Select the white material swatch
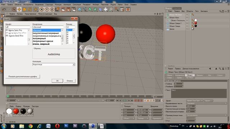Viewport: 230px width, 129px height. click(x=9, y=111)
